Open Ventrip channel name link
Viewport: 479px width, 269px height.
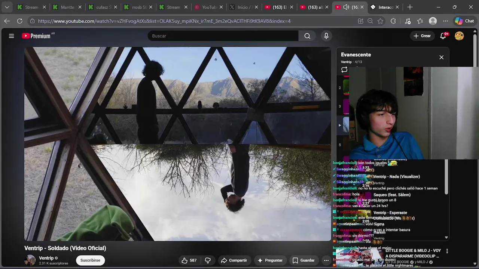coord(46,258)
